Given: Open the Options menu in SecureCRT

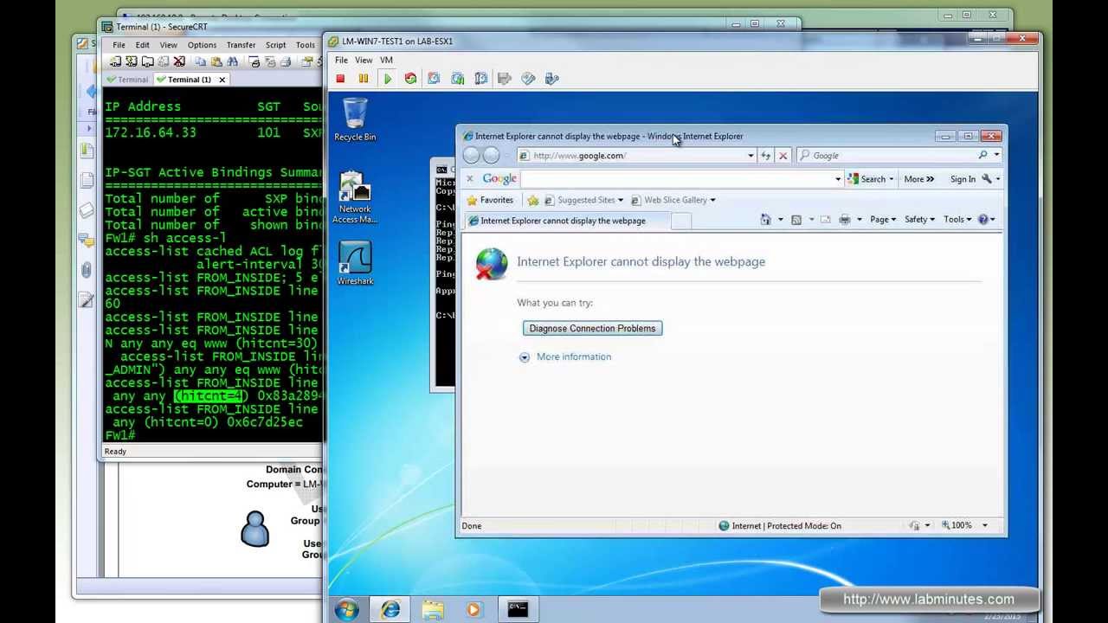Looking at the screenshot, I should [202, 45].
